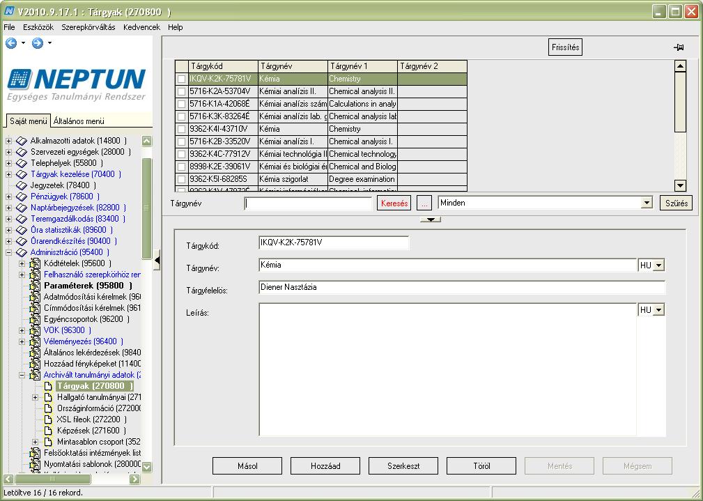This screenshot has width=703, height=501.
Task: Click the icon beside Adminisztráció (95400)
Action: [22, 252]
